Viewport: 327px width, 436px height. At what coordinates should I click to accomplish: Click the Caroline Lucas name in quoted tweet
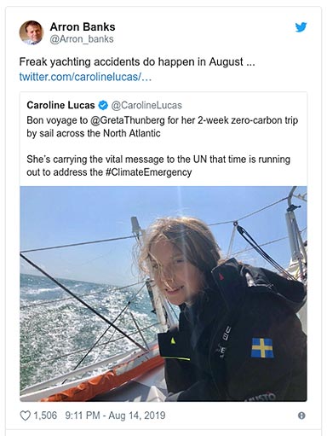point(60,105)
